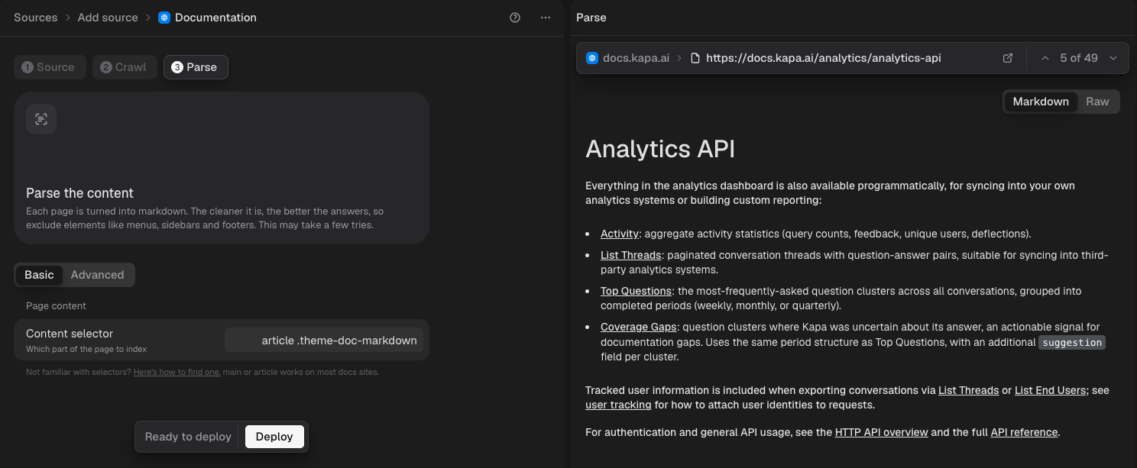The width and height of the screenshot is (1137, 468).
Task: Open page in new tab icon
Action: tap(1008, 58)
